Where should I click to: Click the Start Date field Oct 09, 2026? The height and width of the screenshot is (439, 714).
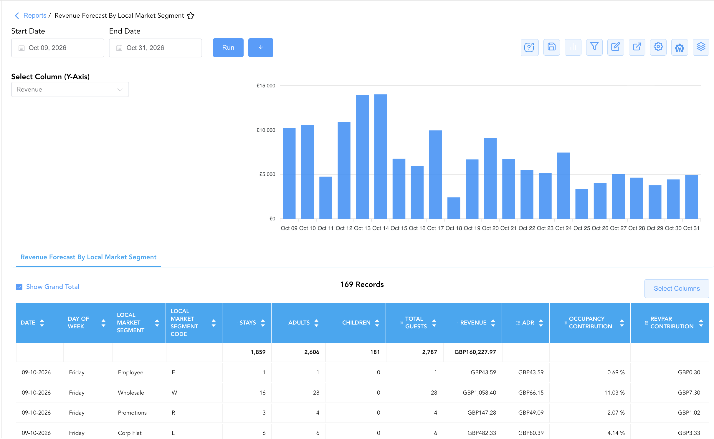point(58,48)
